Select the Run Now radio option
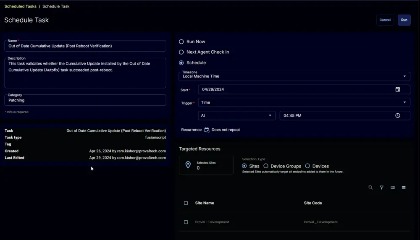The image size is (420, 240). (181, 42)
